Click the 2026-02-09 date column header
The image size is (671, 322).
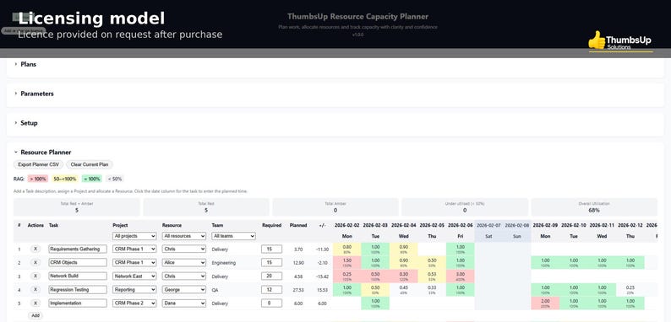pyautogui.click(x=545, y=226)
